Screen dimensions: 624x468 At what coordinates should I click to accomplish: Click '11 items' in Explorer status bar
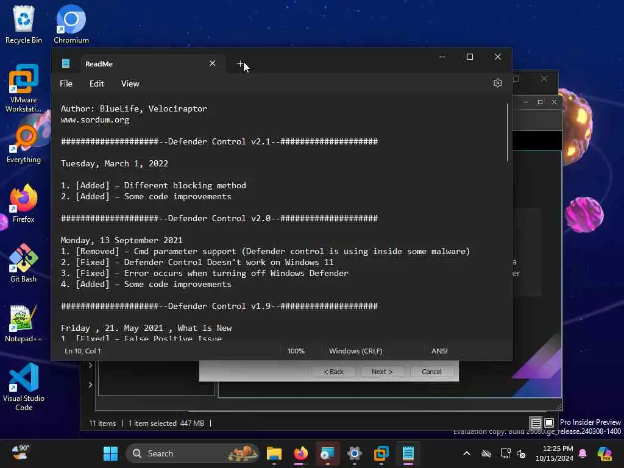point(102,424)
